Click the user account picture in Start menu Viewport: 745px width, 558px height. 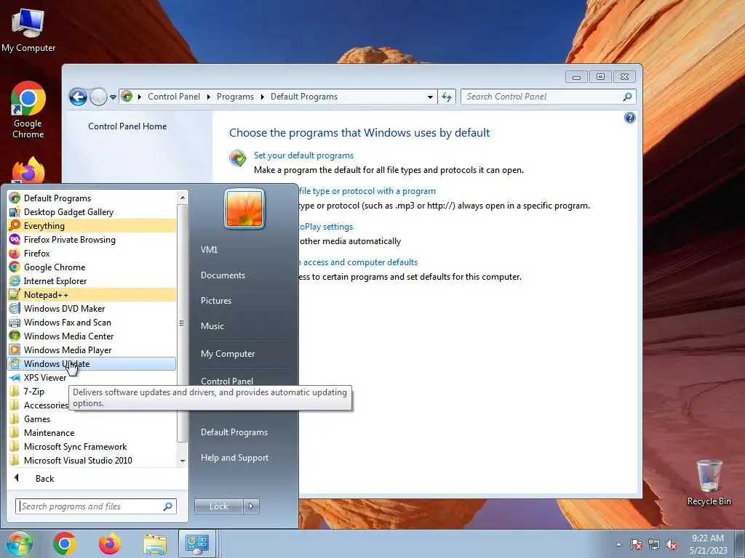(x=244, y=209)
